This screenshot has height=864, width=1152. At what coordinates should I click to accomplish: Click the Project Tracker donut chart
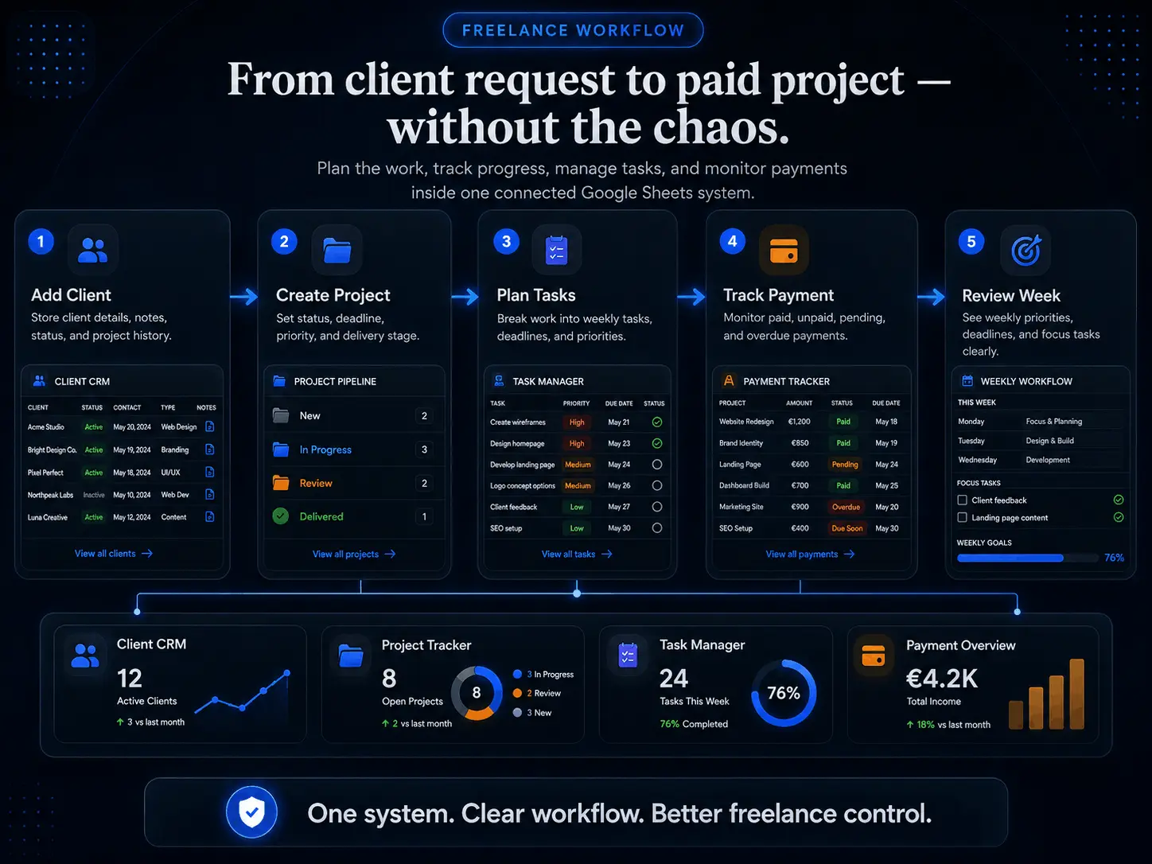coord(477,693)
